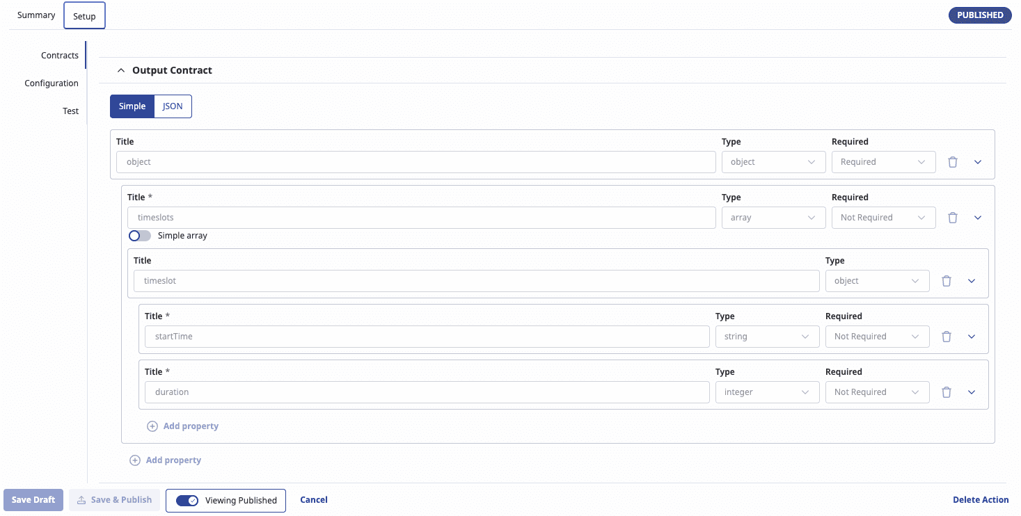Open the Required dropdown for startTime
Screen dimensions: 1021x516
(878, 336)
